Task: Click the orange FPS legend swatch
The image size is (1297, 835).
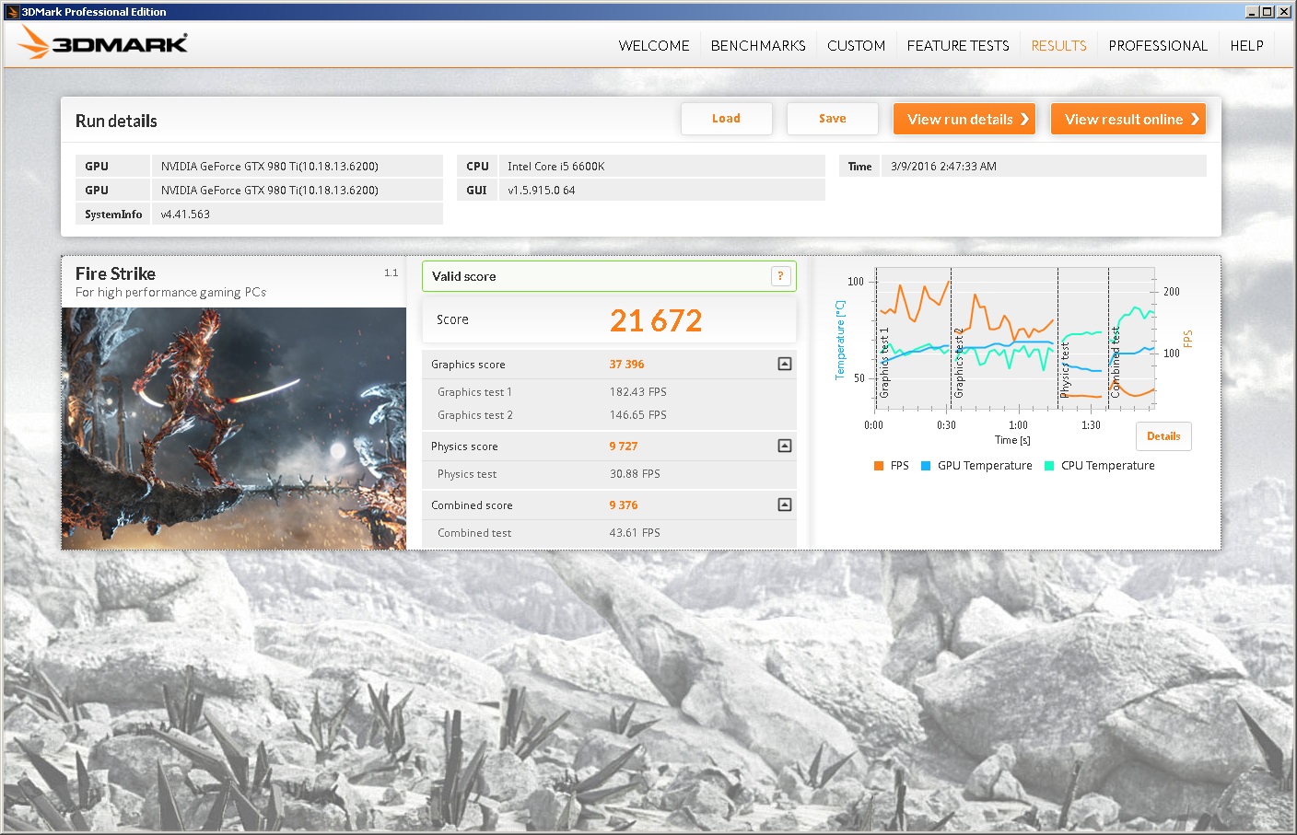Action: [x=878, y=466]
